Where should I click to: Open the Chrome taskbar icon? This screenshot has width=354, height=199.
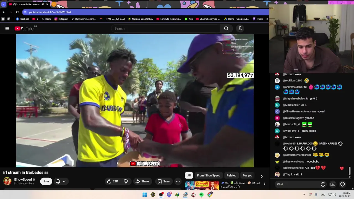coord(210,195)
